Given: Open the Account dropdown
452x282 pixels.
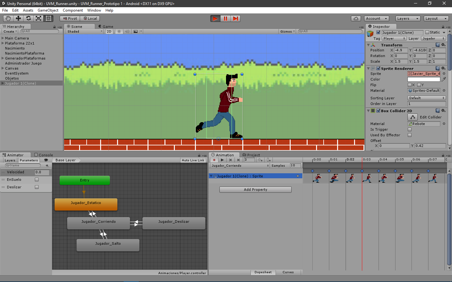Looking at the screenshot, I should coord(377,18).
